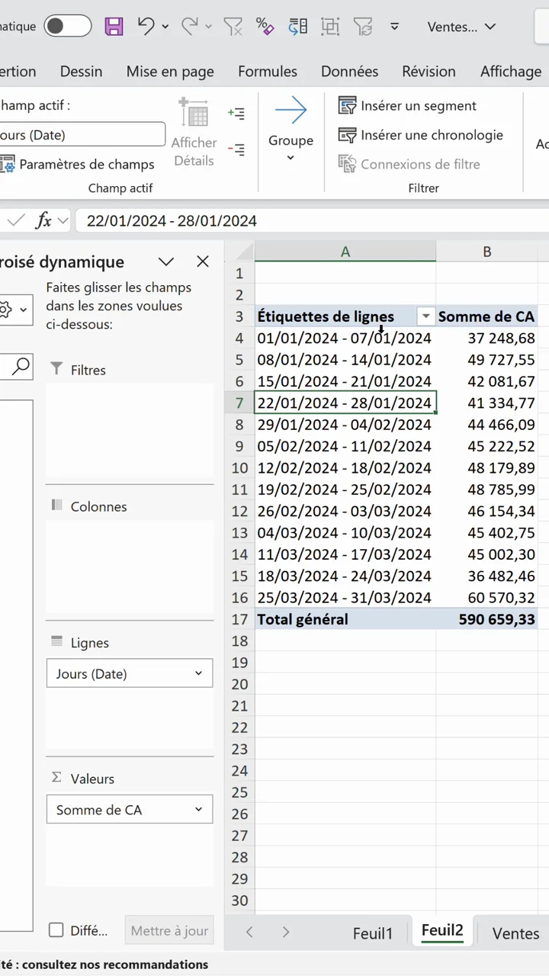549x976 pixels.
Task: Open Paramètres de champs
Action: pos(77,164)
